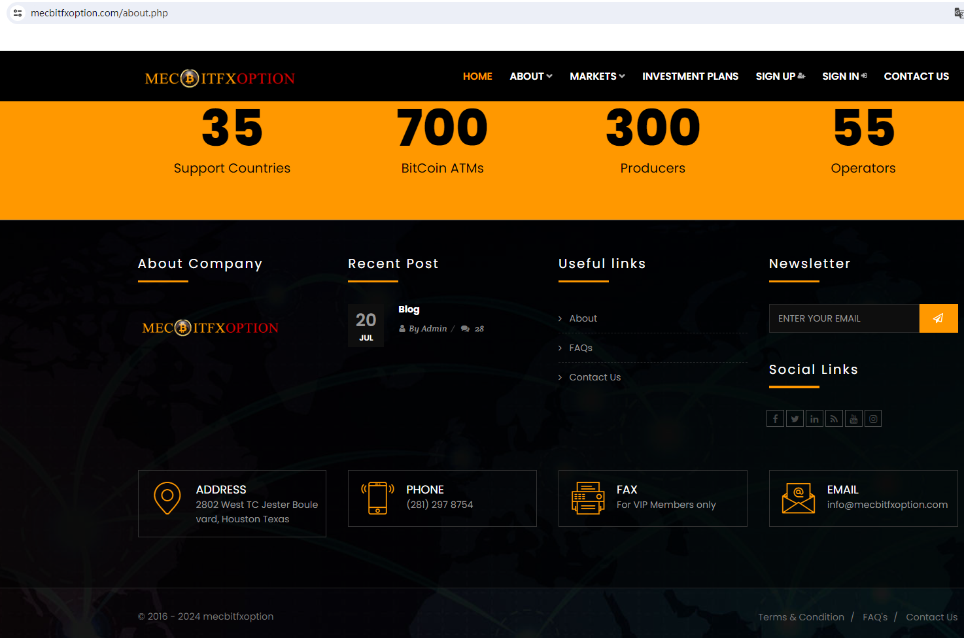This screenshot has height=638, width=964.
Task: Open Contact Us link in footer bar
Action: tap(931, 617)
